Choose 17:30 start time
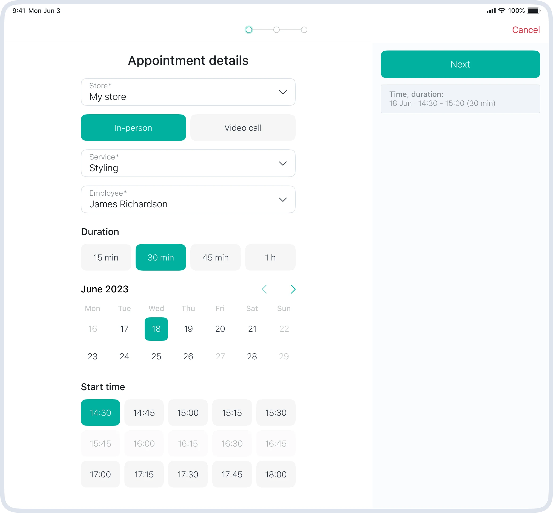553x513 pixels. (x=188, y=474)
